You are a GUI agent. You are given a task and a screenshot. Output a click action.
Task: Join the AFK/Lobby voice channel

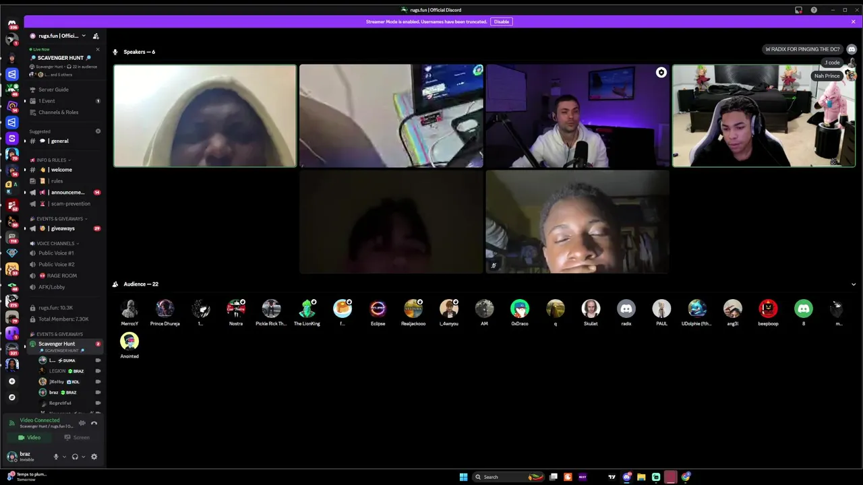(x=65, y=287)
